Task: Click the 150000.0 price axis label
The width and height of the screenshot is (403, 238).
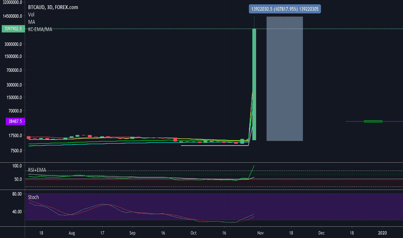Action: point(14,97)
